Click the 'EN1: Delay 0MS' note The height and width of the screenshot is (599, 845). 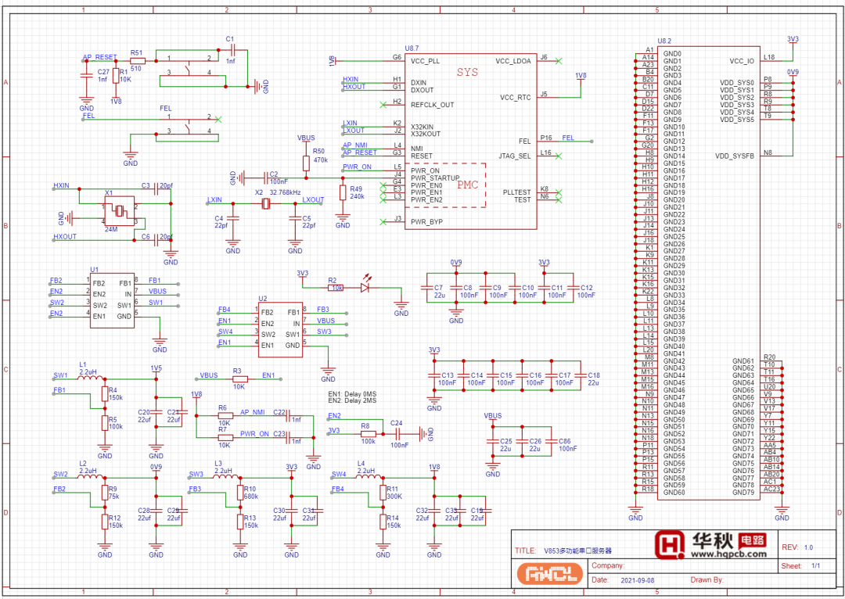point(352,394)
